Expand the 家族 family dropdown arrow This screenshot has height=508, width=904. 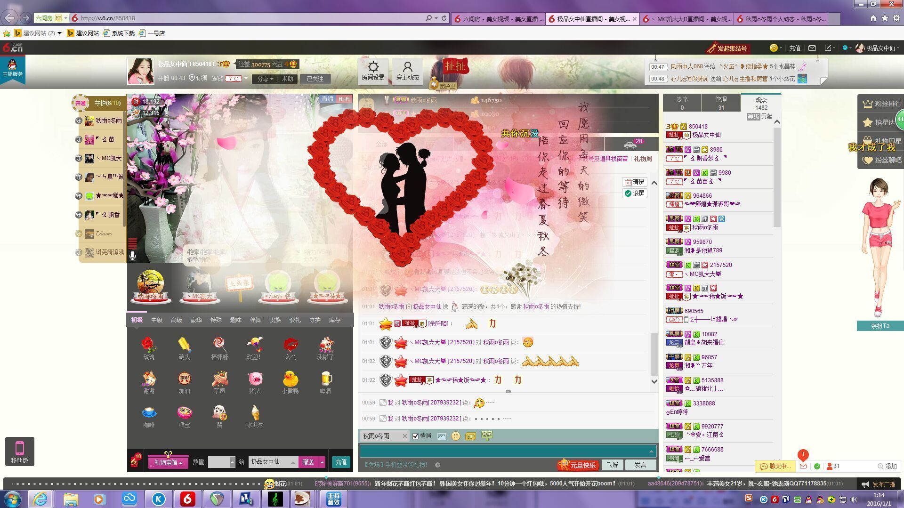(246, 79)
